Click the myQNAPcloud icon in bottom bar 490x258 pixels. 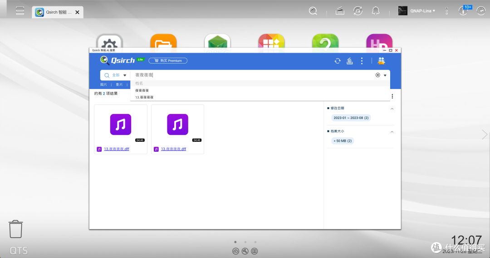(235, 251)
